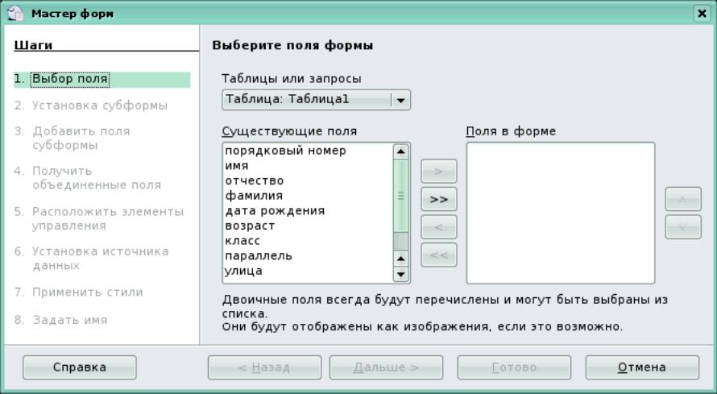
Task: Add all fields with the >> button
Action: point(438,199)
